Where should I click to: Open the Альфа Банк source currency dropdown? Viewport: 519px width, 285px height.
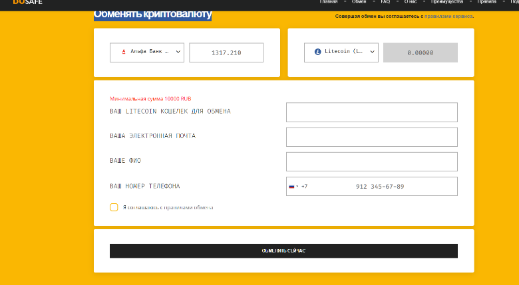147,52
